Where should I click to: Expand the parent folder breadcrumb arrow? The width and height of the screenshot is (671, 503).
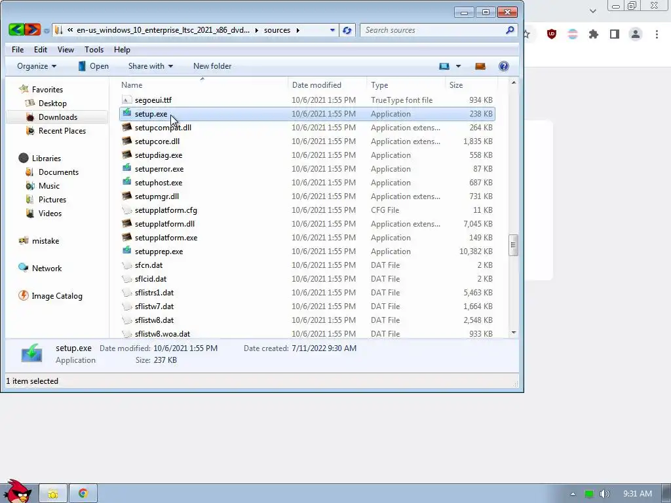[257, 30]
